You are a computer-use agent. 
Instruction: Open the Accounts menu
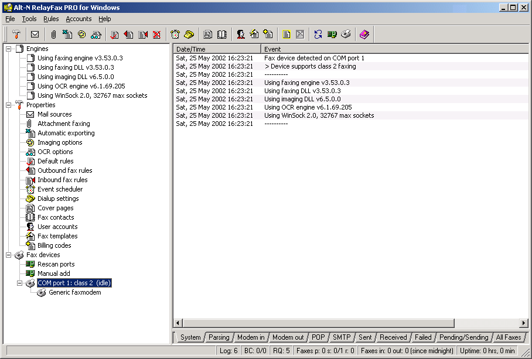[x=79, y=19]
